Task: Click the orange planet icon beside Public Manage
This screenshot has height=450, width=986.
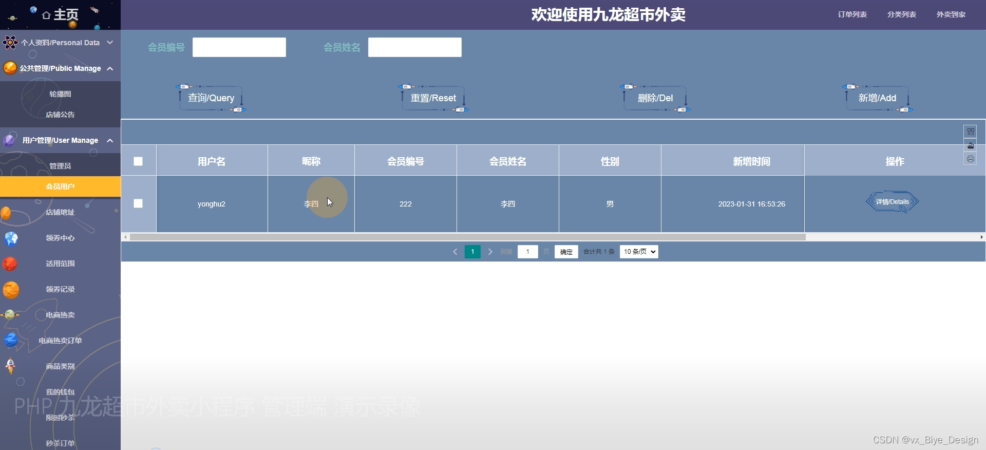Action: pyautogui.click(x=10, y=68)
